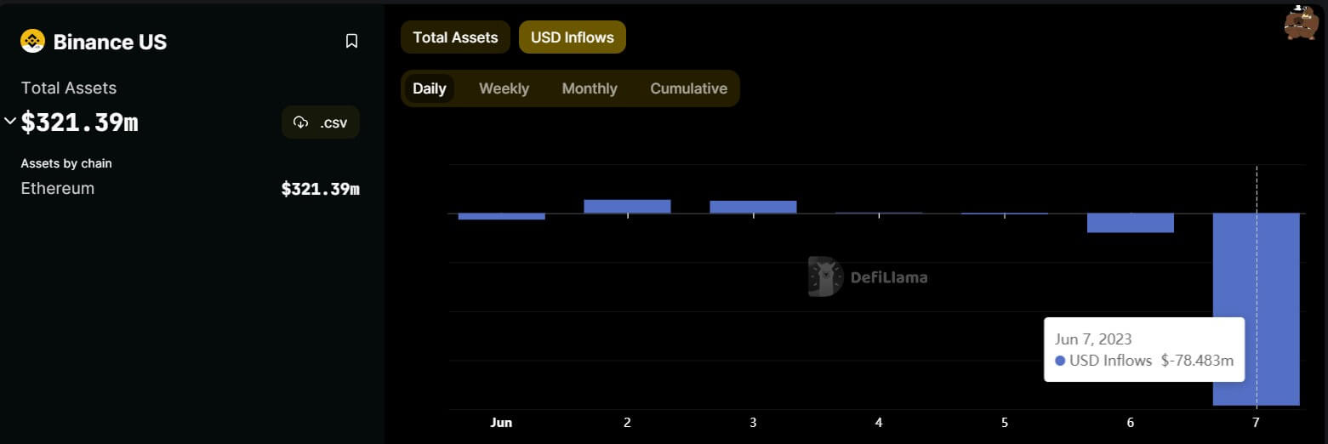This screenshot has height=444, width=1328.
Task: Toggle the USD Inflows chart view
Action: pos(573,37)
